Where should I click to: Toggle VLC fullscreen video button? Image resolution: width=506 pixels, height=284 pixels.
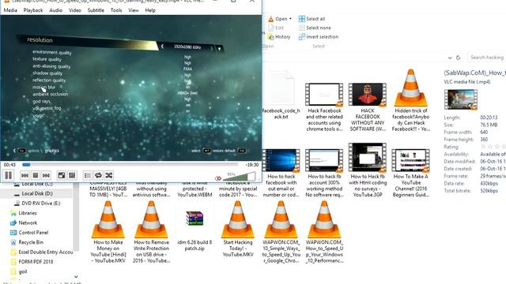coord(62,175)
